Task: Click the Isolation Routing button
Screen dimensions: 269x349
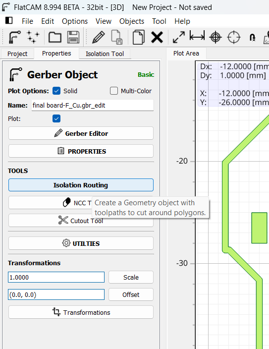Action: (x=81, y=185)
